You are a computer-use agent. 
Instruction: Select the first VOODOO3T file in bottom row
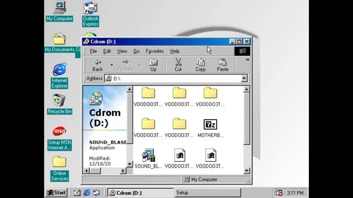(179, 158)
